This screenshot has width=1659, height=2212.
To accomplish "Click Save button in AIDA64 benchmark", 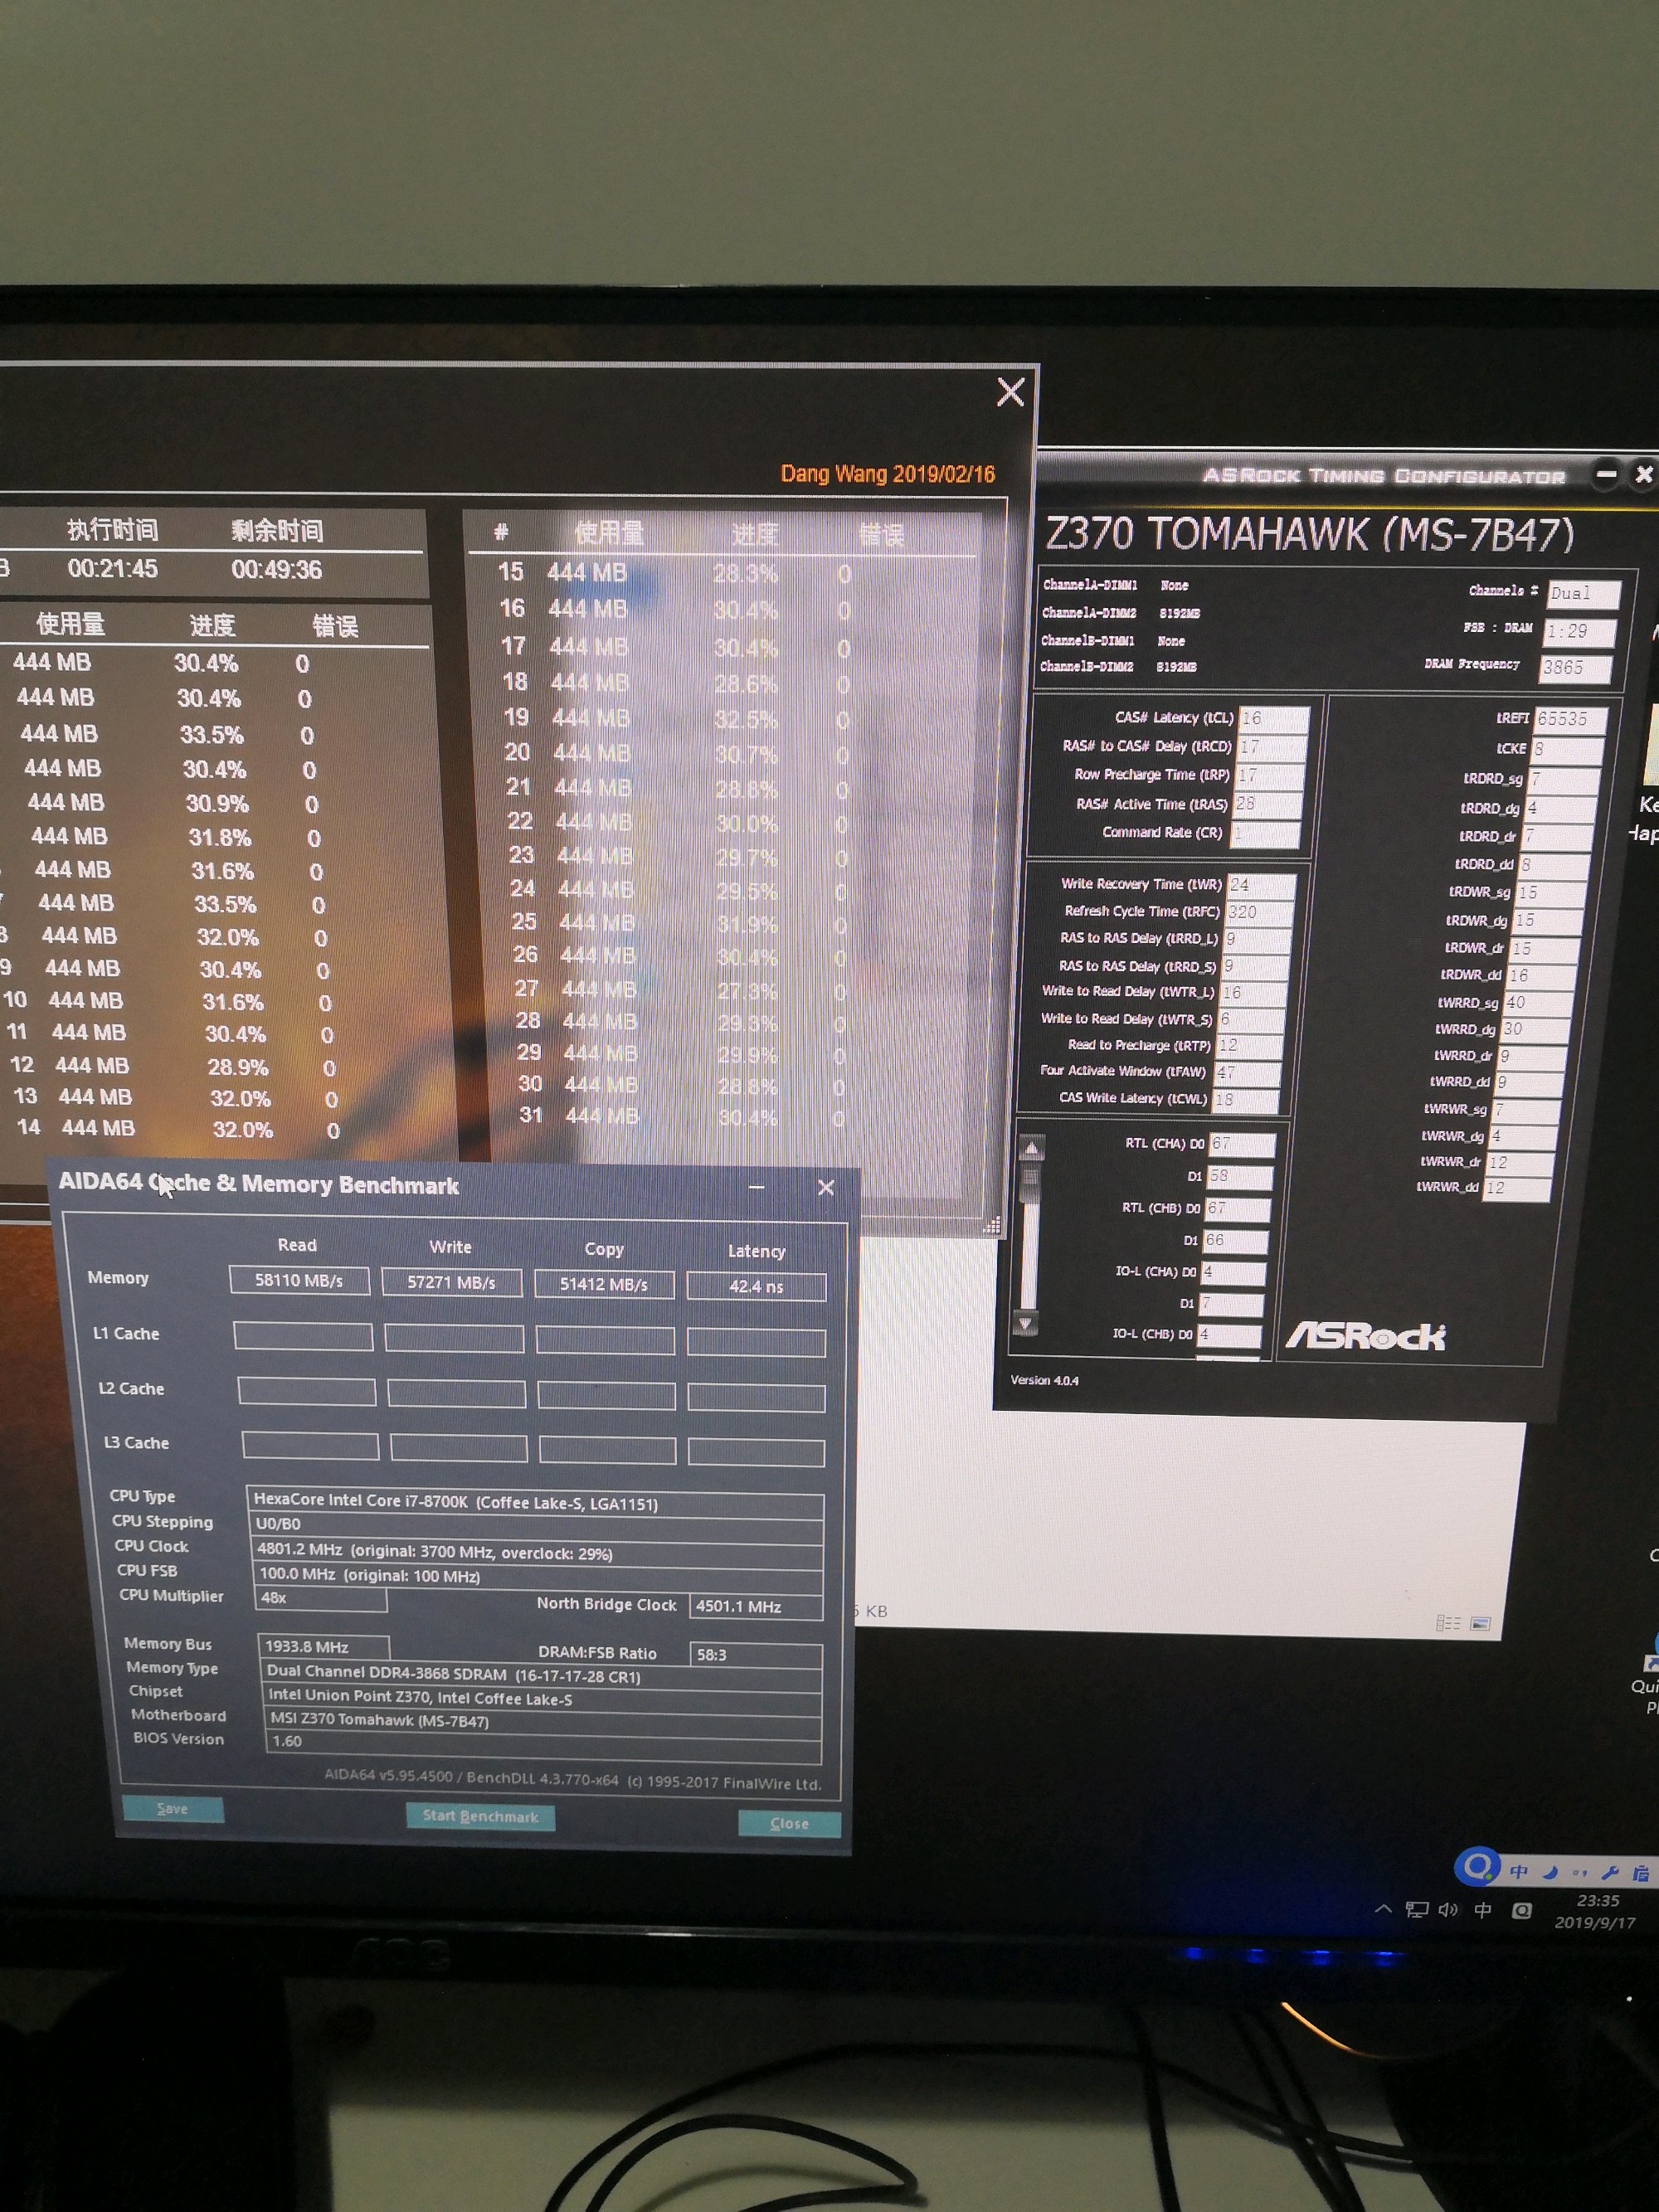I will [x=172, y=1808].
